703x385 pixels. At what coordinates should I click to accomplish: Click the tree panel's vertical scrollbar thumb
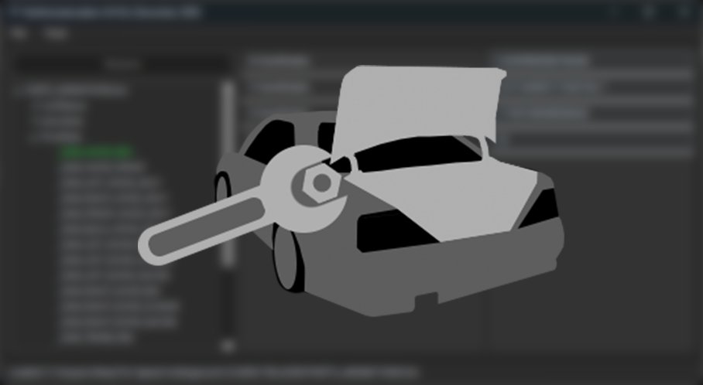[228, 175]
